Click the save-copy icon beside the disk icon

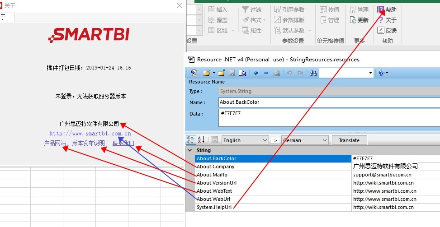coord(242,73)
